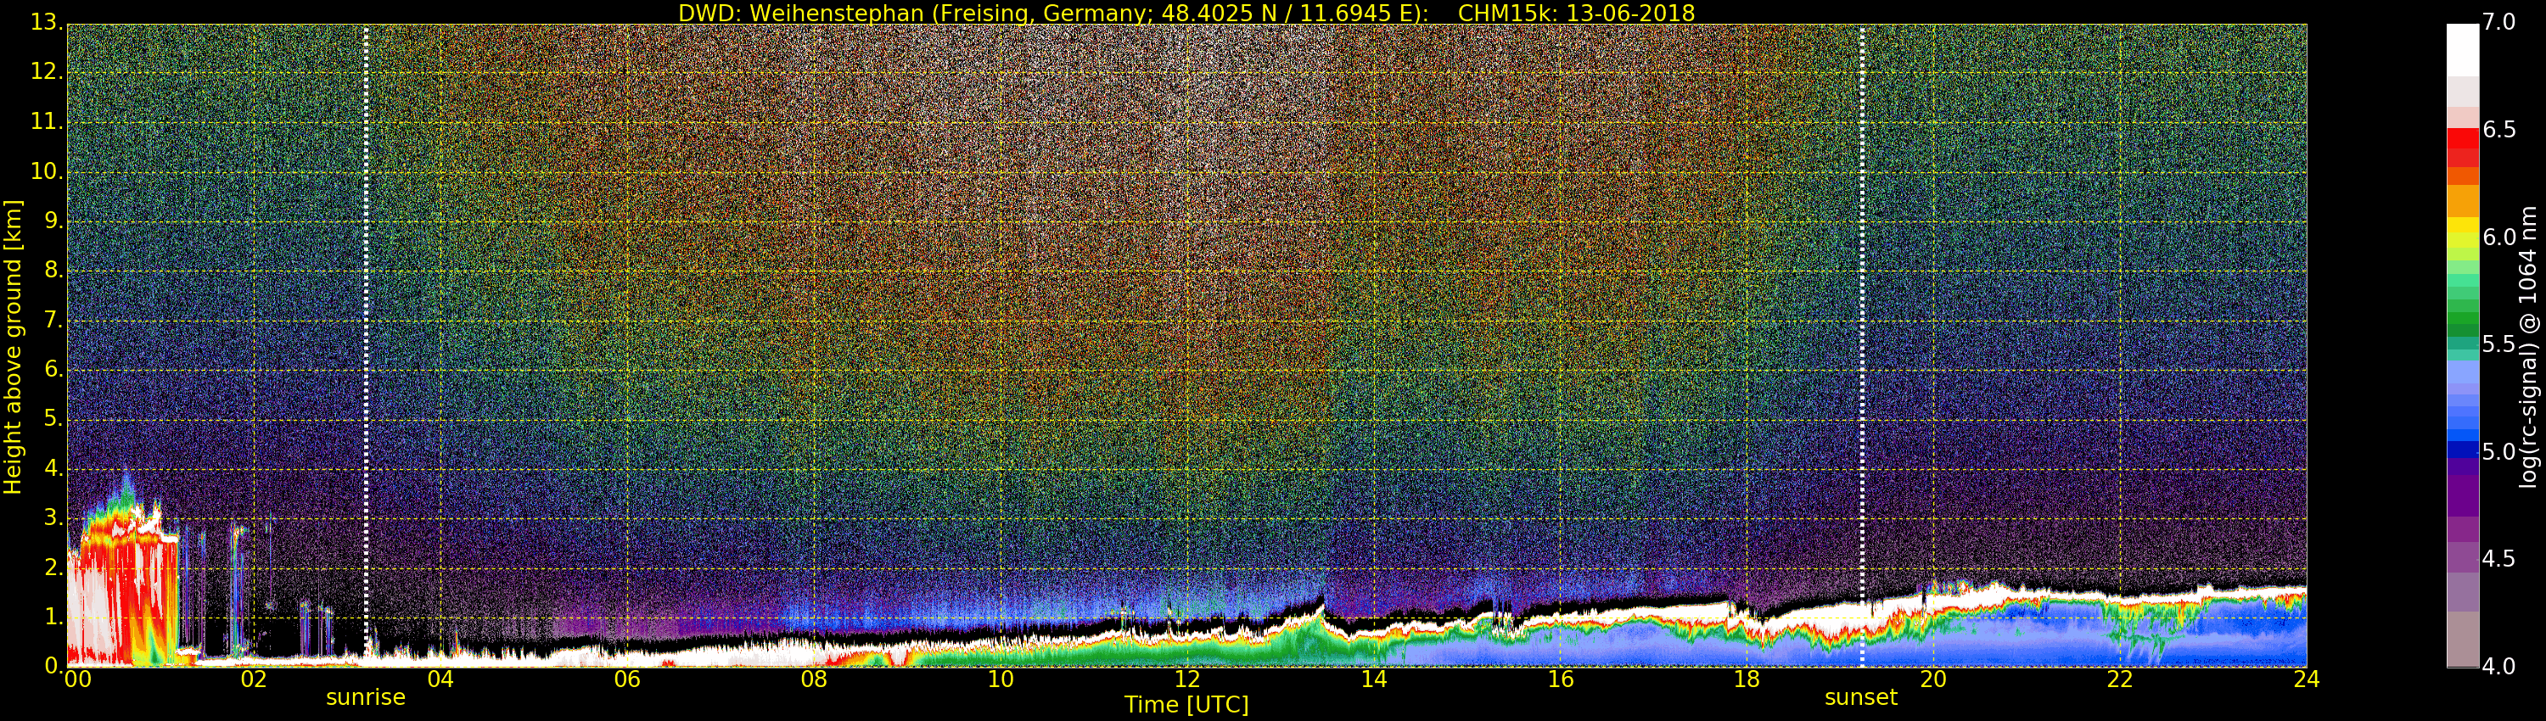Click the 12 tick on the time axis
This screenshot has width=2546, height=721.
(1187, 679)
